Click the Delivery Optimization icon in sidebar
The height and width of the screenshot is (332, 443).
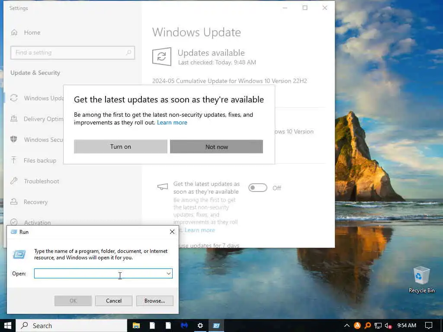pos(14,118)
